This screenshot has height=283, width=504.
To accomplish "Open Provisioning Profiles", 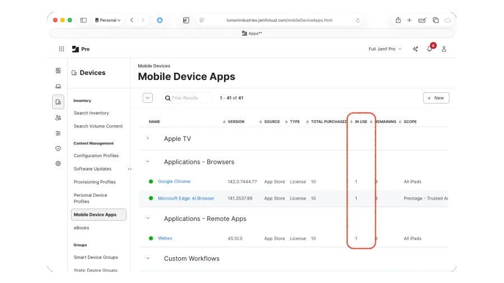I will coord(95,182).
